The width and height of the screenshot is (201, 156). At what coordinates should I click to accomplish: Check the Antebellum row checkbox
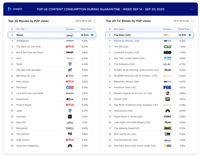click(x=92, y=41)
